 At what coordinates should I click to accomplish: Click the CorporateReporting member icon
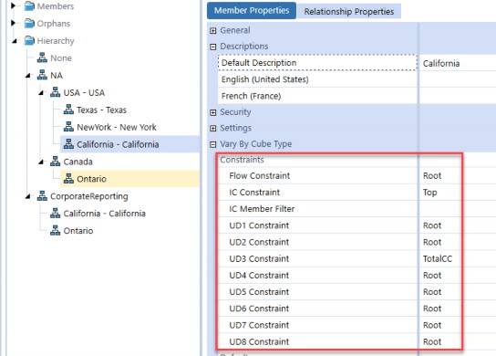[42, 196]
